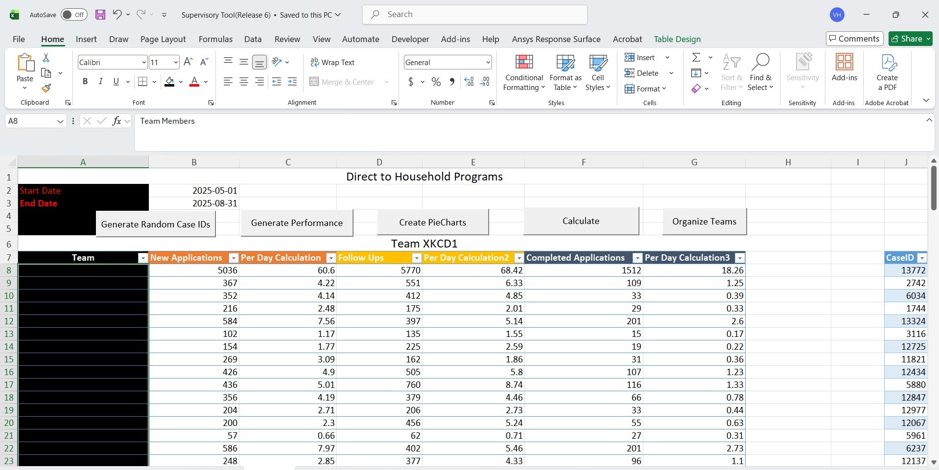Open the New Applications column filter dropdown

click(x=234, y=258)
